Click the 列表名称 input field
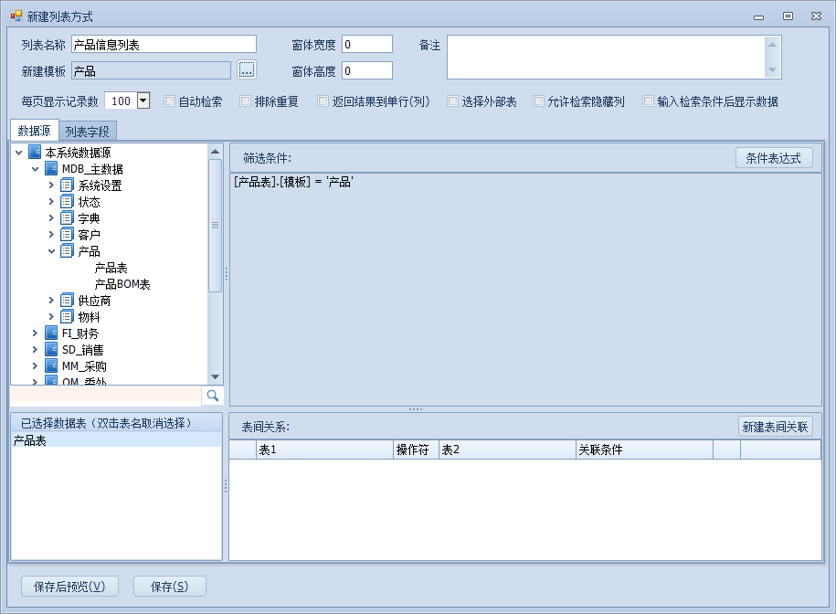This screenshot has width=836, height=614. pyautogui.click(x=164, y=44)
